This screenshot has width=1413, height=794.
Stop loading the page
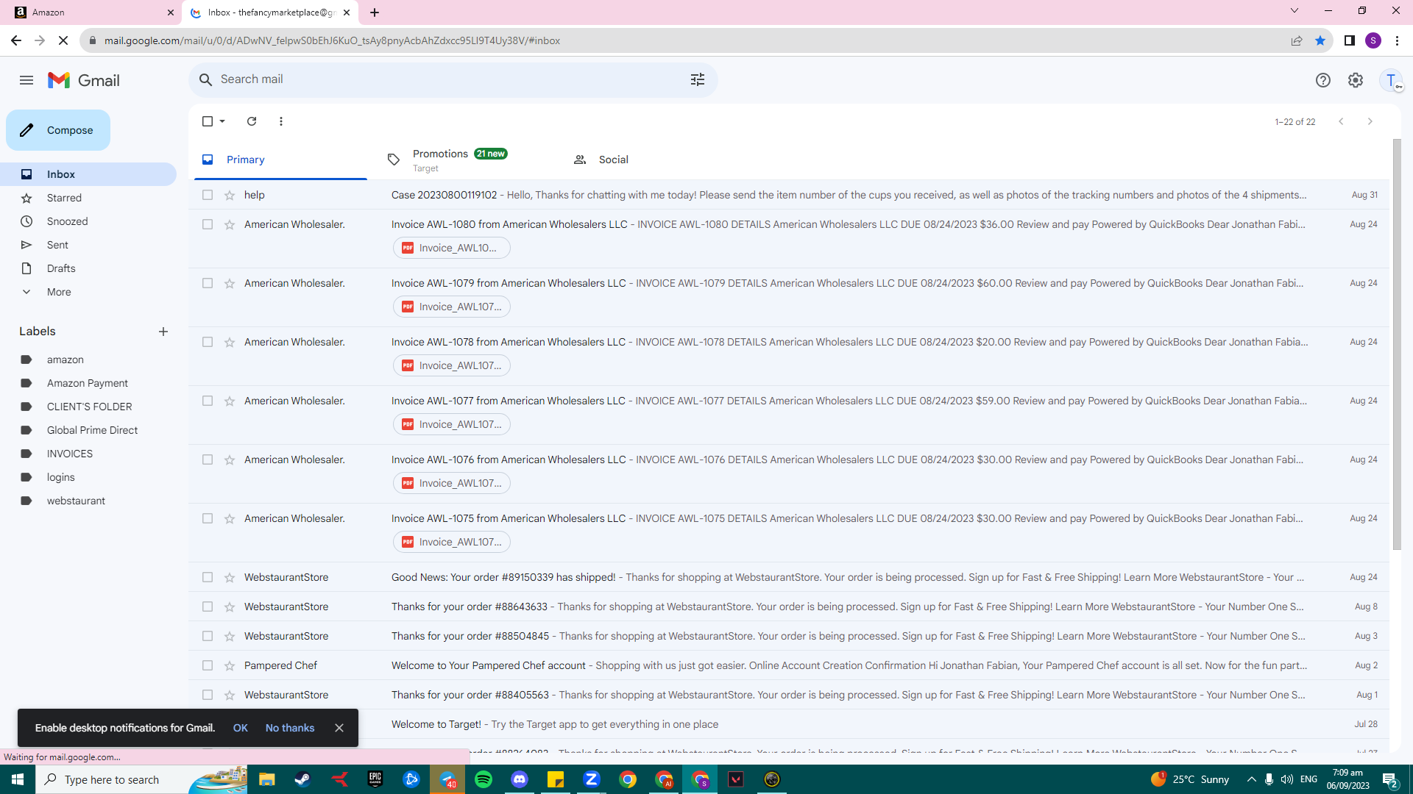pos(63,40)
